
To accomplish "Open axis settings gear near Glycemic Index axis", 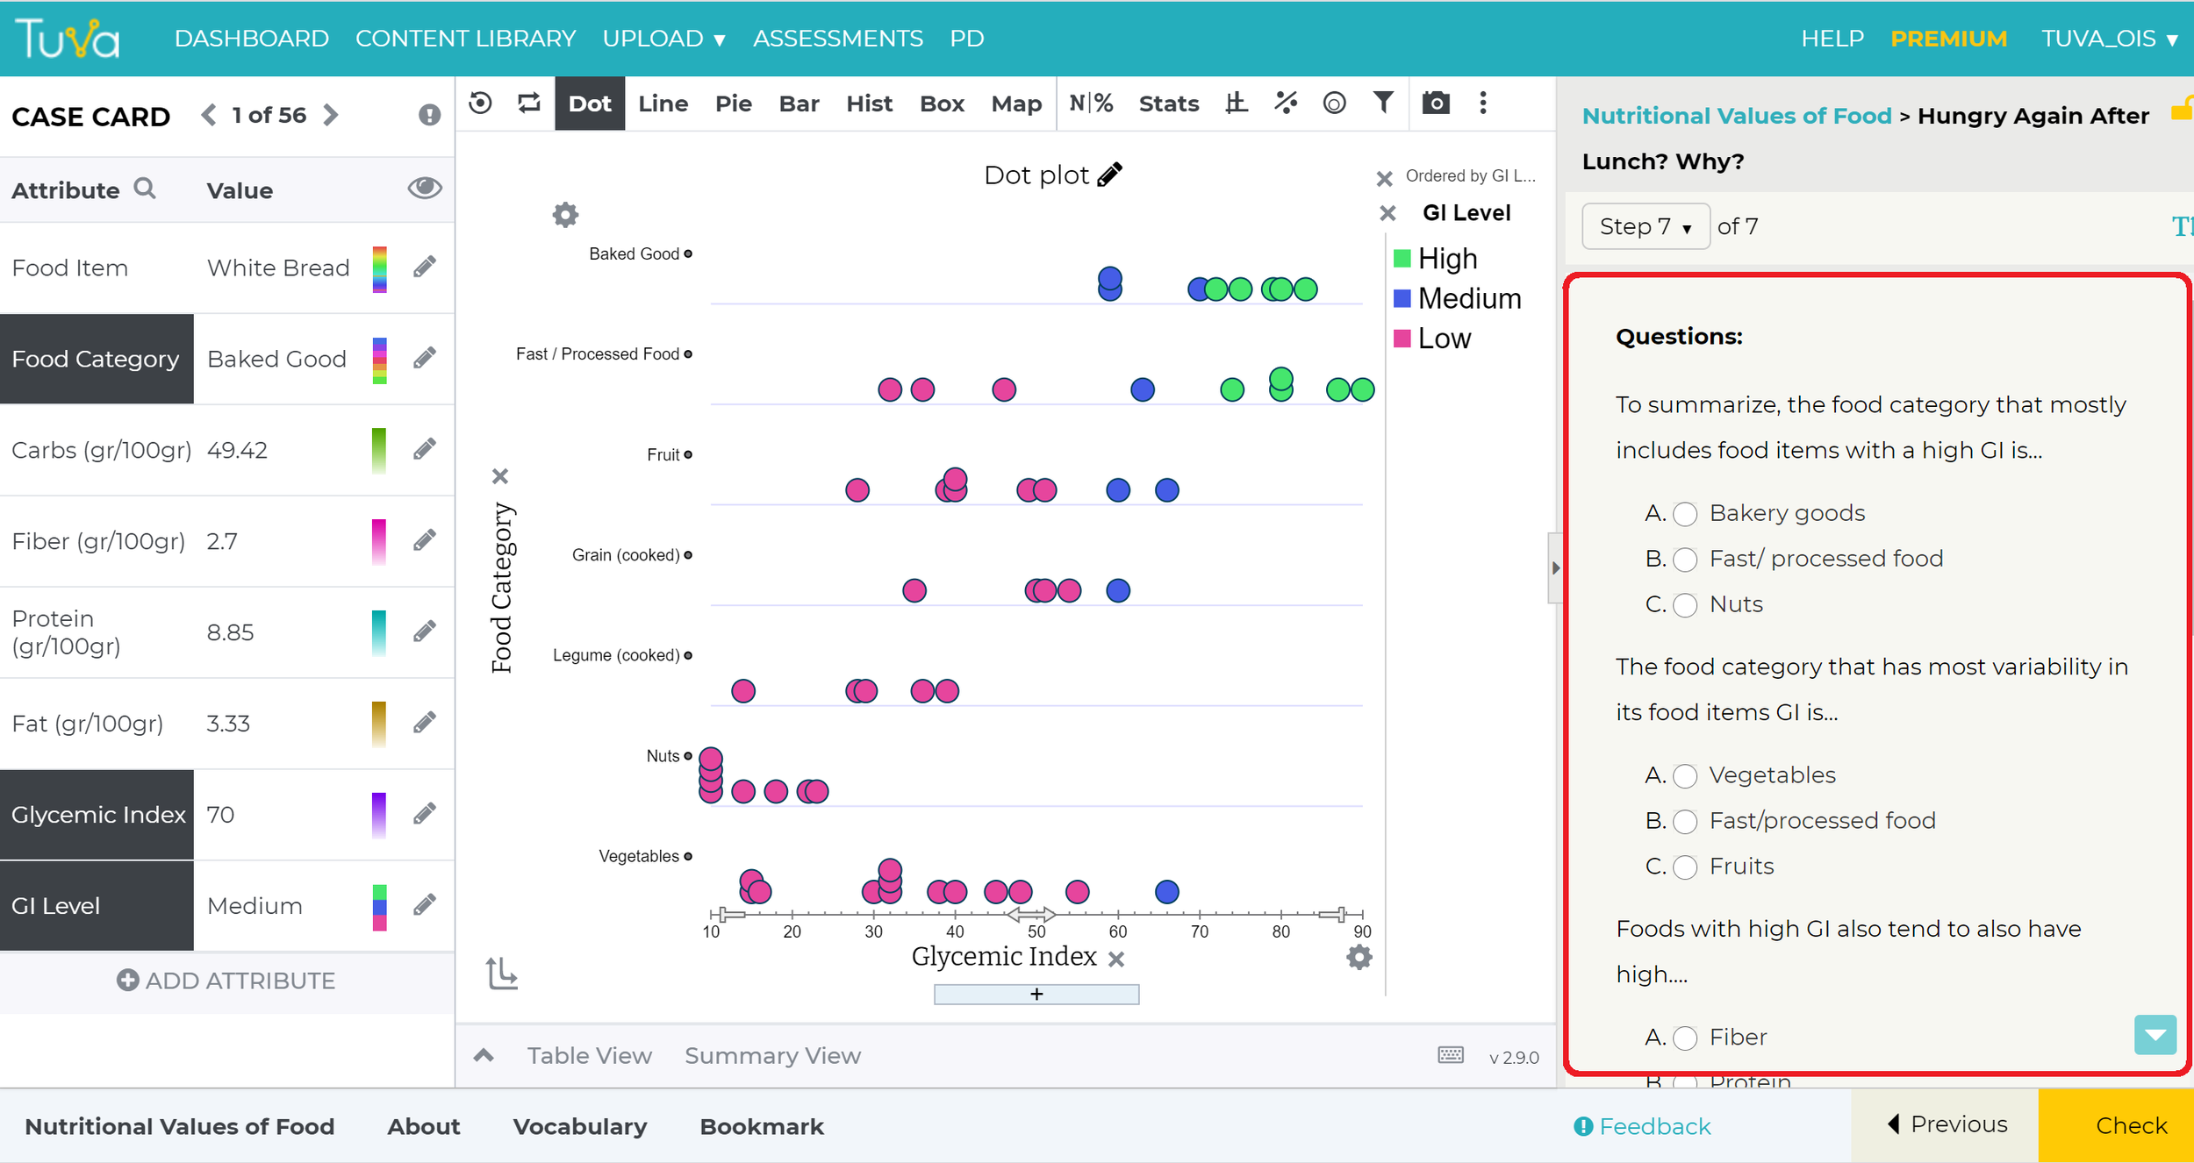I will click(x=1359, y=957).
